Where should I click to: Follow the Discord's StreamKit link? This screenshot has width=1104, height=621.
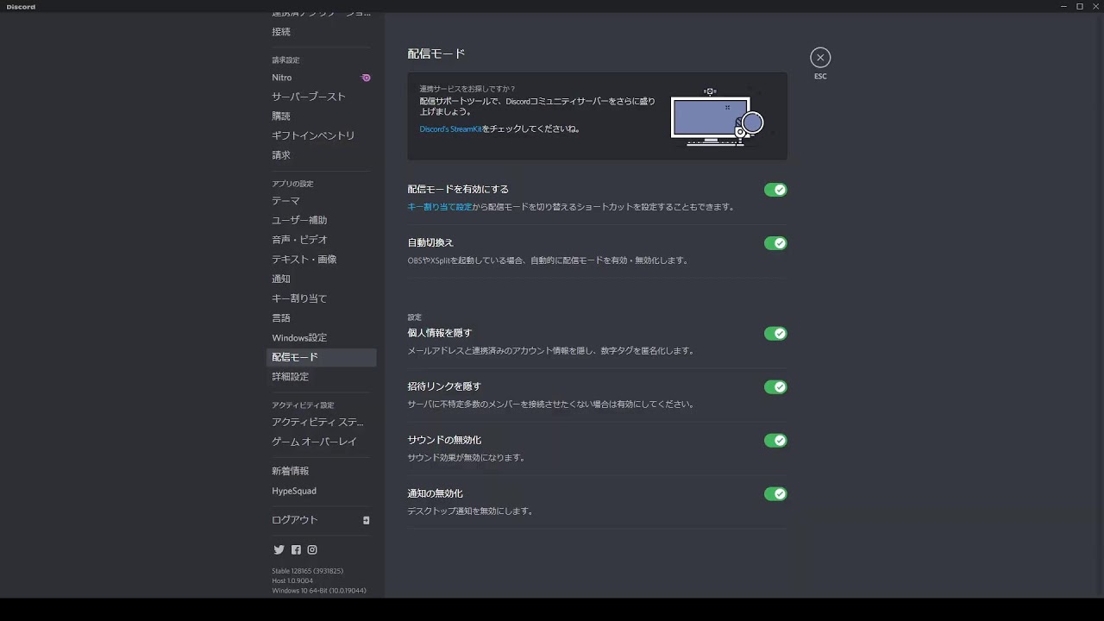pos(450,129)
